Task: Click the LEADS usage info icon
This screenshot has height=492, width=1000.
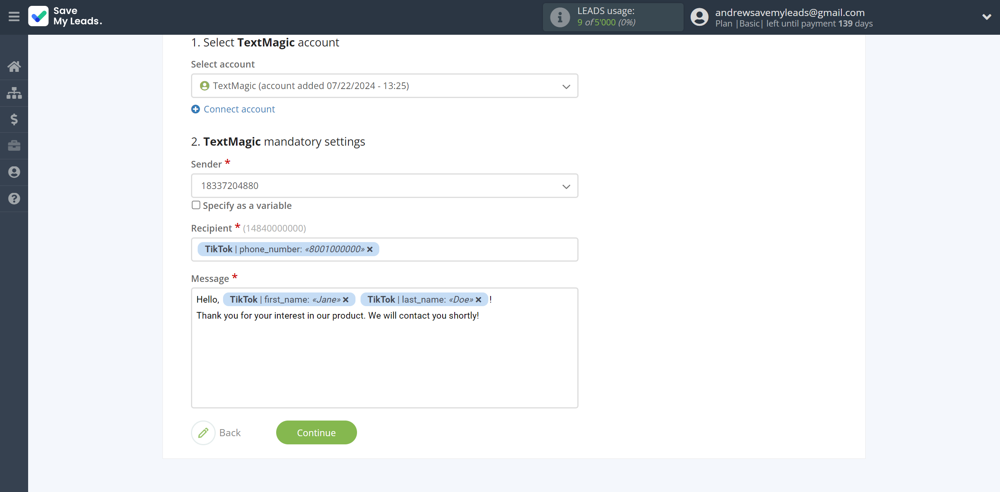Action: tap(561, 16)
